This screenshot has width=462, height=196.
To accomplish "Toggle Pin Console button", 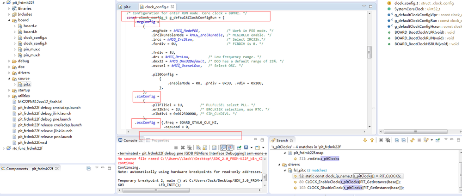I will (239, 147).
